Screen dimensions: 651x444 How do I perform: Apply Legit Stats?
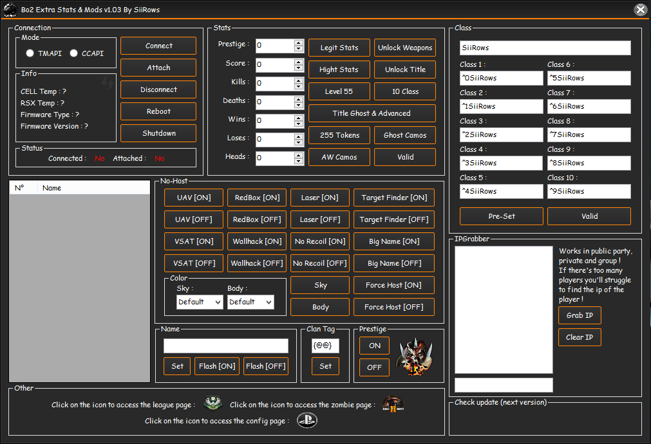click(339, 48)
